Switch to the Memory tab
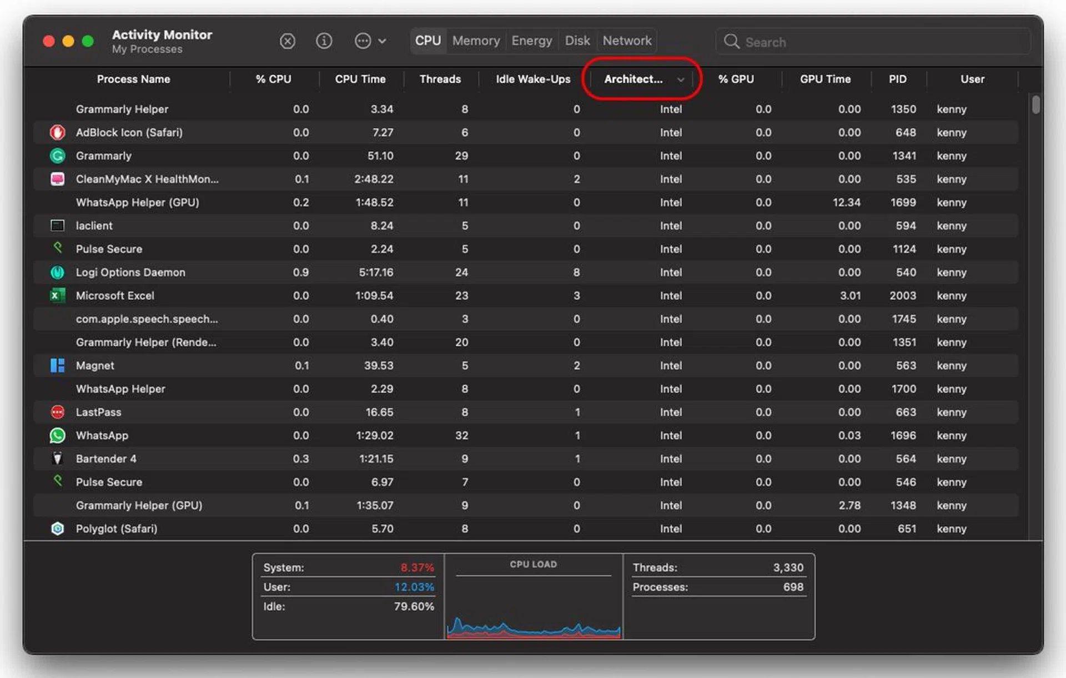Screen dimensions: 1066x678 [476, 41]
